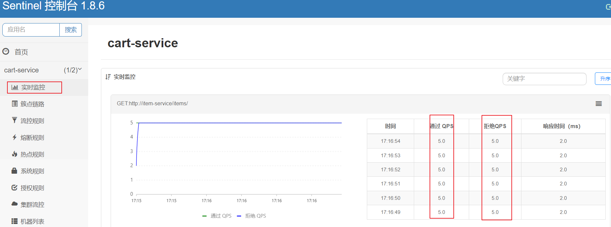Open the hamburger menu icon on resource panel
The height and width of the screenshot is (227, 611).
tap(599, 104)
